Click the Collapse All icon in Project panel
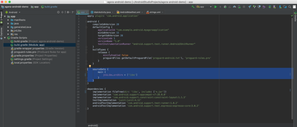 click(62, 12)
